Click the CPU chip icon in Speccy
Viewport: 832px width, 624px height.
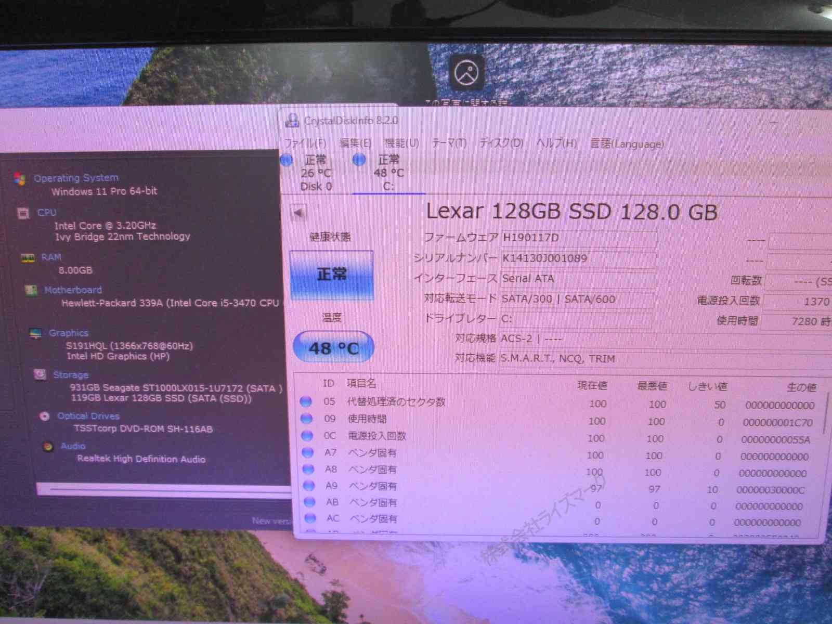click(23, 213)
